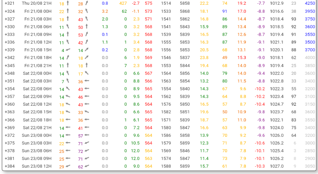Select the Thu 20/08 21H date cell

point(37,3)
